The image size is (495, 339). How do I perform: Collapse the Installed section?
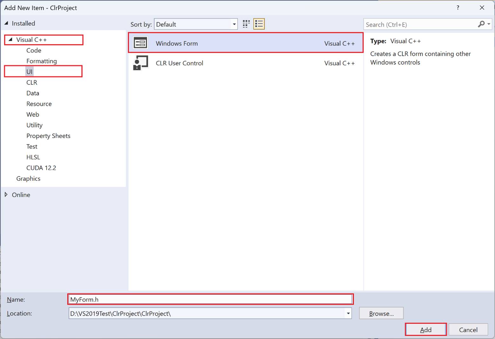click(6, 23)
